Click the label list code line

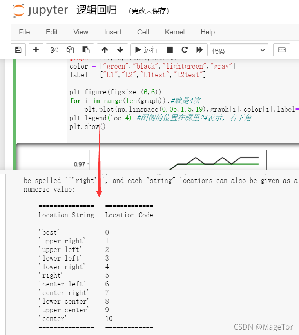138,75
